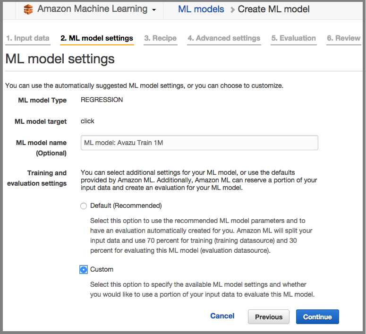Select the Custom radio button
The width and height of the screenshot is (366, 334).
pos(84,270)
